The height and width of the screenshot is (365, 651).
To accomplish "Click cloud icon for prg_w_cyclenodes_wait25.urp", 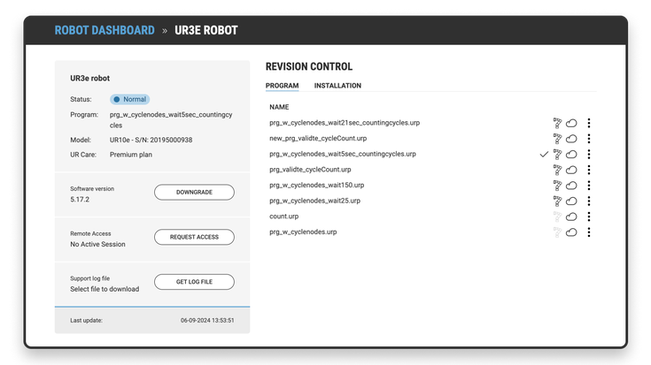I will 571,201.
